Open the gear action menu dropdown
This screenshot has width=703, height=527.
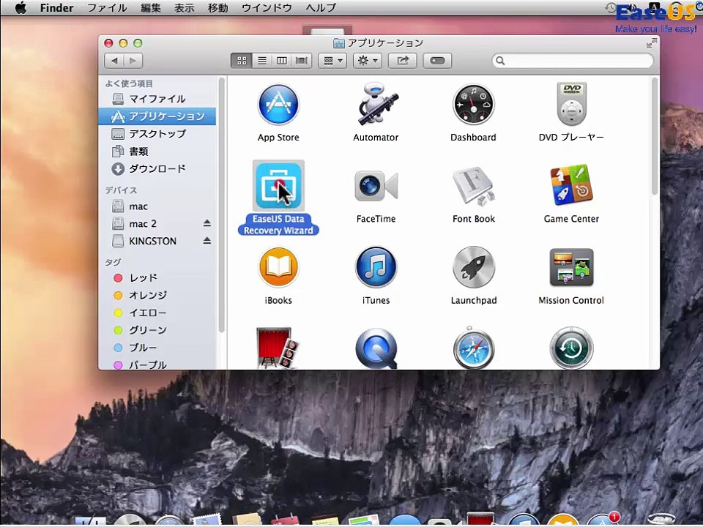(368, 61)
